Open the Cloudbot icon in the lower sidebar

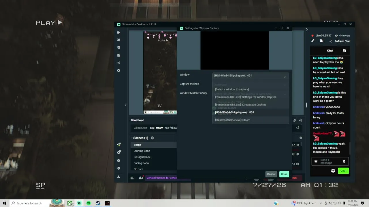pos(118,152)
